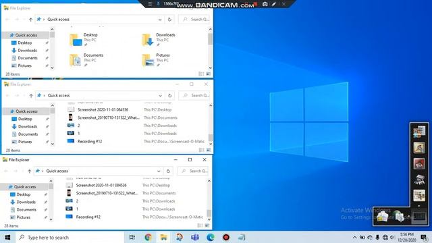The image size is (432, 243).
Task: Open Documents folder tile in top Explorer window
Action: (86, 60)
